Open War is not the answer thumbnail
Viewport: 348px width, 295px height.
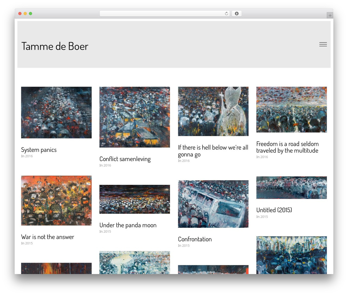coord(56,201)
